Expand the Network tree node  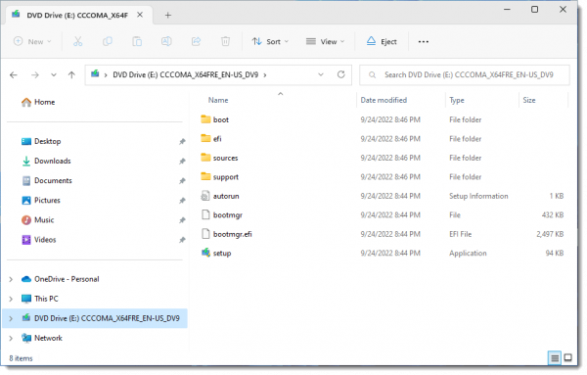coord(11,338)
